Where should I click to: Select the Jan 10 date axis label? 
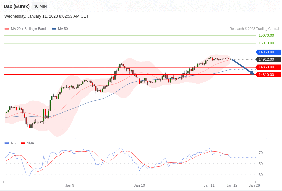coord(139,185)
